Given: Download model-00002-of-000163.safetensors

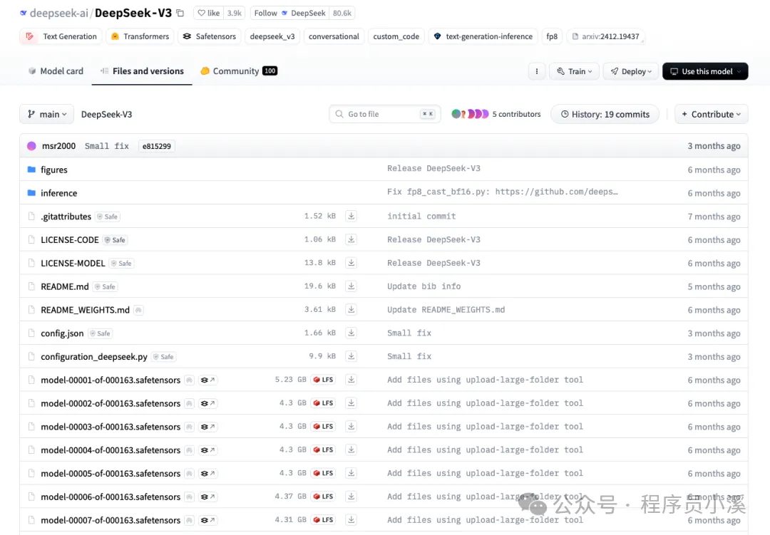Looking at the screenshot, I should 351,403.
